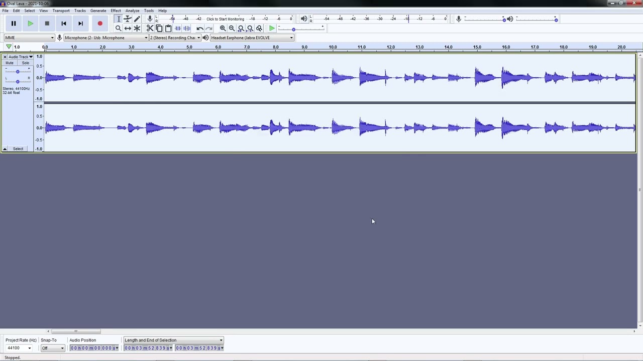Click the horizontal scrollbar thumb
The height and width of the screenshot is (361, 643).
76,331
